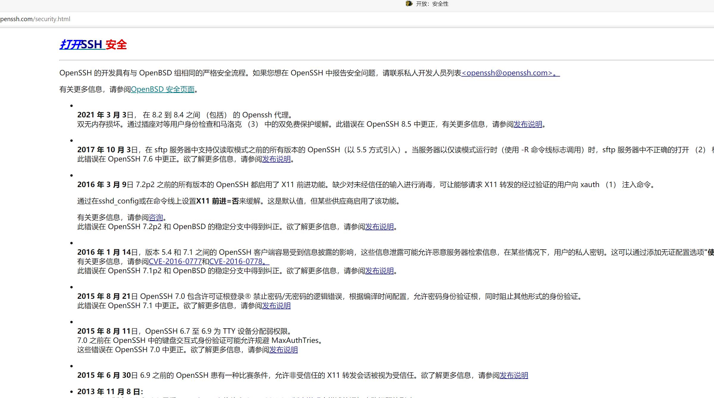
Task: Open 发布说明 link for 2021 年 3 月 3 entry
Action: click(528, 124)
